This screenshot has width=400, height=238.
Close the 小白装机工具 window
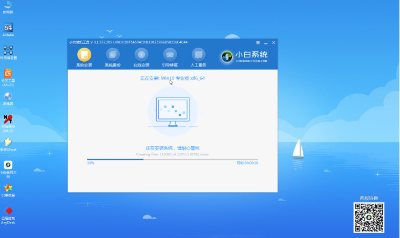pos(273,42)
